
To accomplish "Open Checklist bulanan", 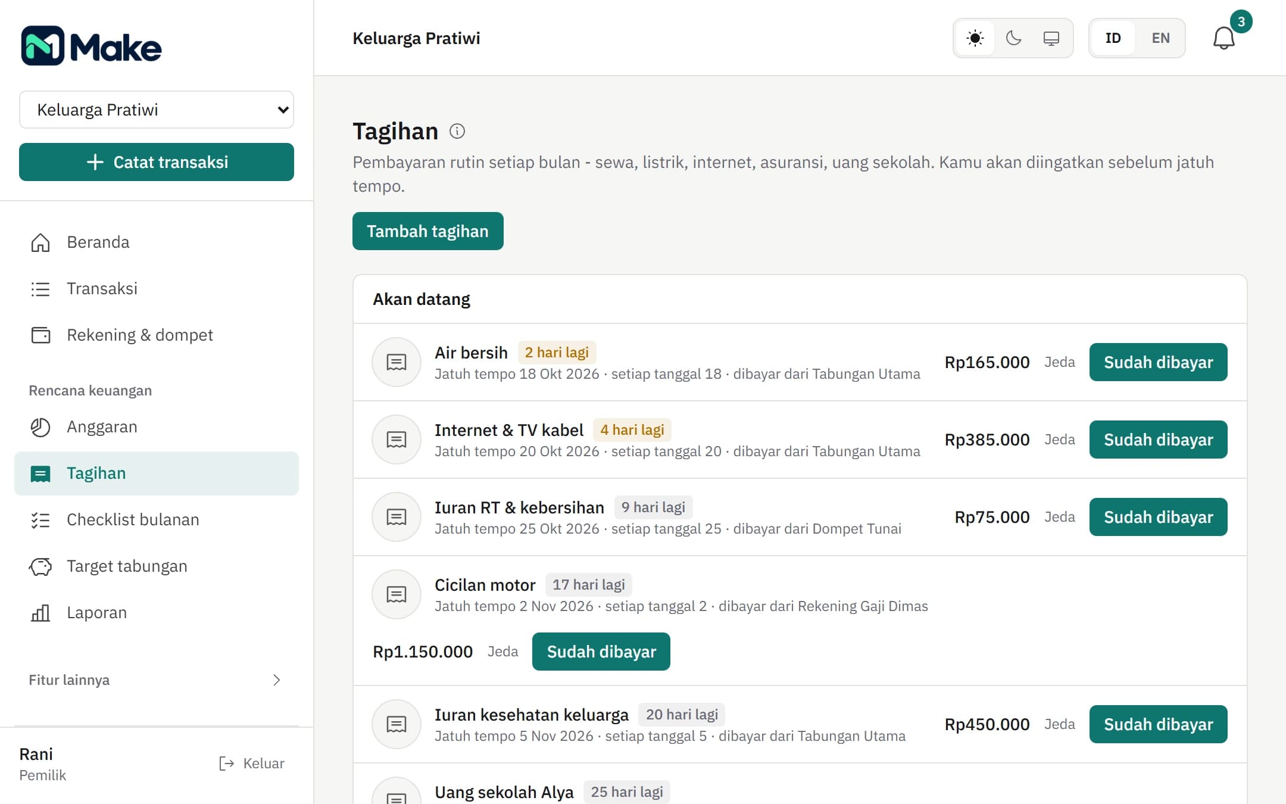I will [157, 520].
